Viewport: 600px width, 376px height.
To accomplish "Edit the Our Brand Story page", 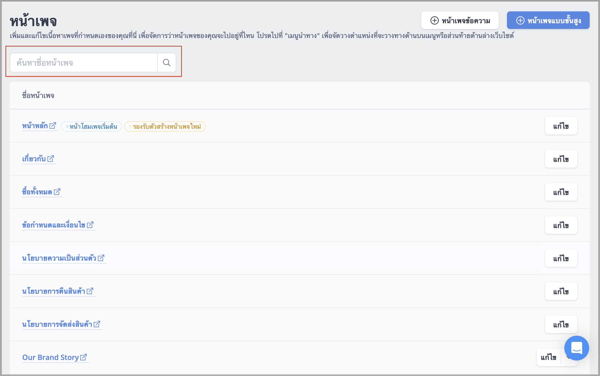I will pyautogui.click(x=549, y=357).
